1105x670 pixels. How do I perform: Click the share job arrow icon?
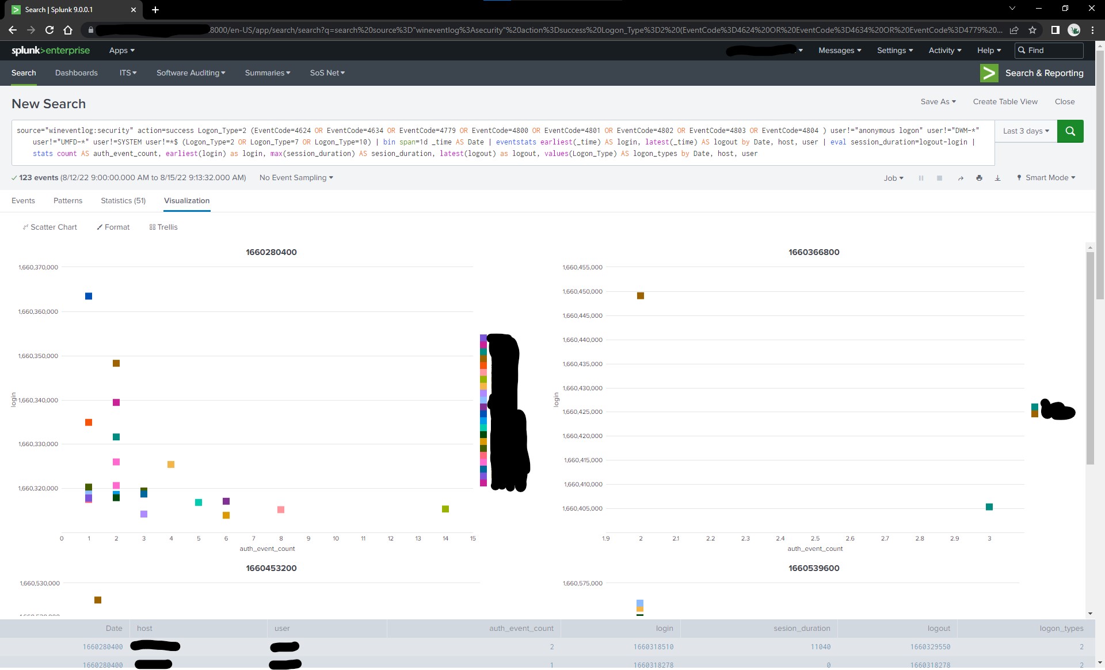pyautogui.click(x=961, y=178)
